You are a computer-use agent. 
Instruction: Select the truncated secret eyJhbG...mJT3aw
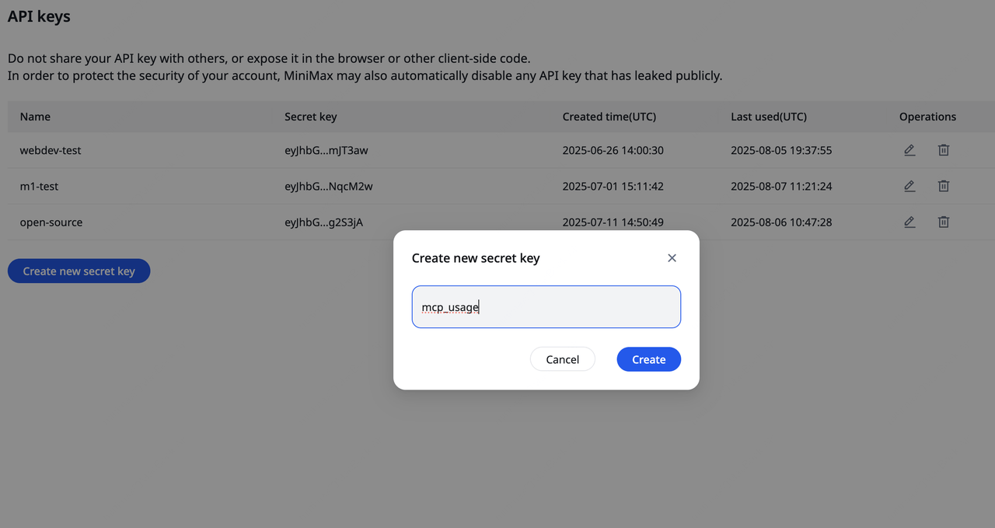327,150
